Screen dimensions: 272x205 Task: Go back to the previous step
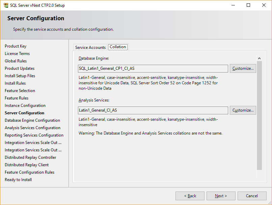click(x=190, y=196)
